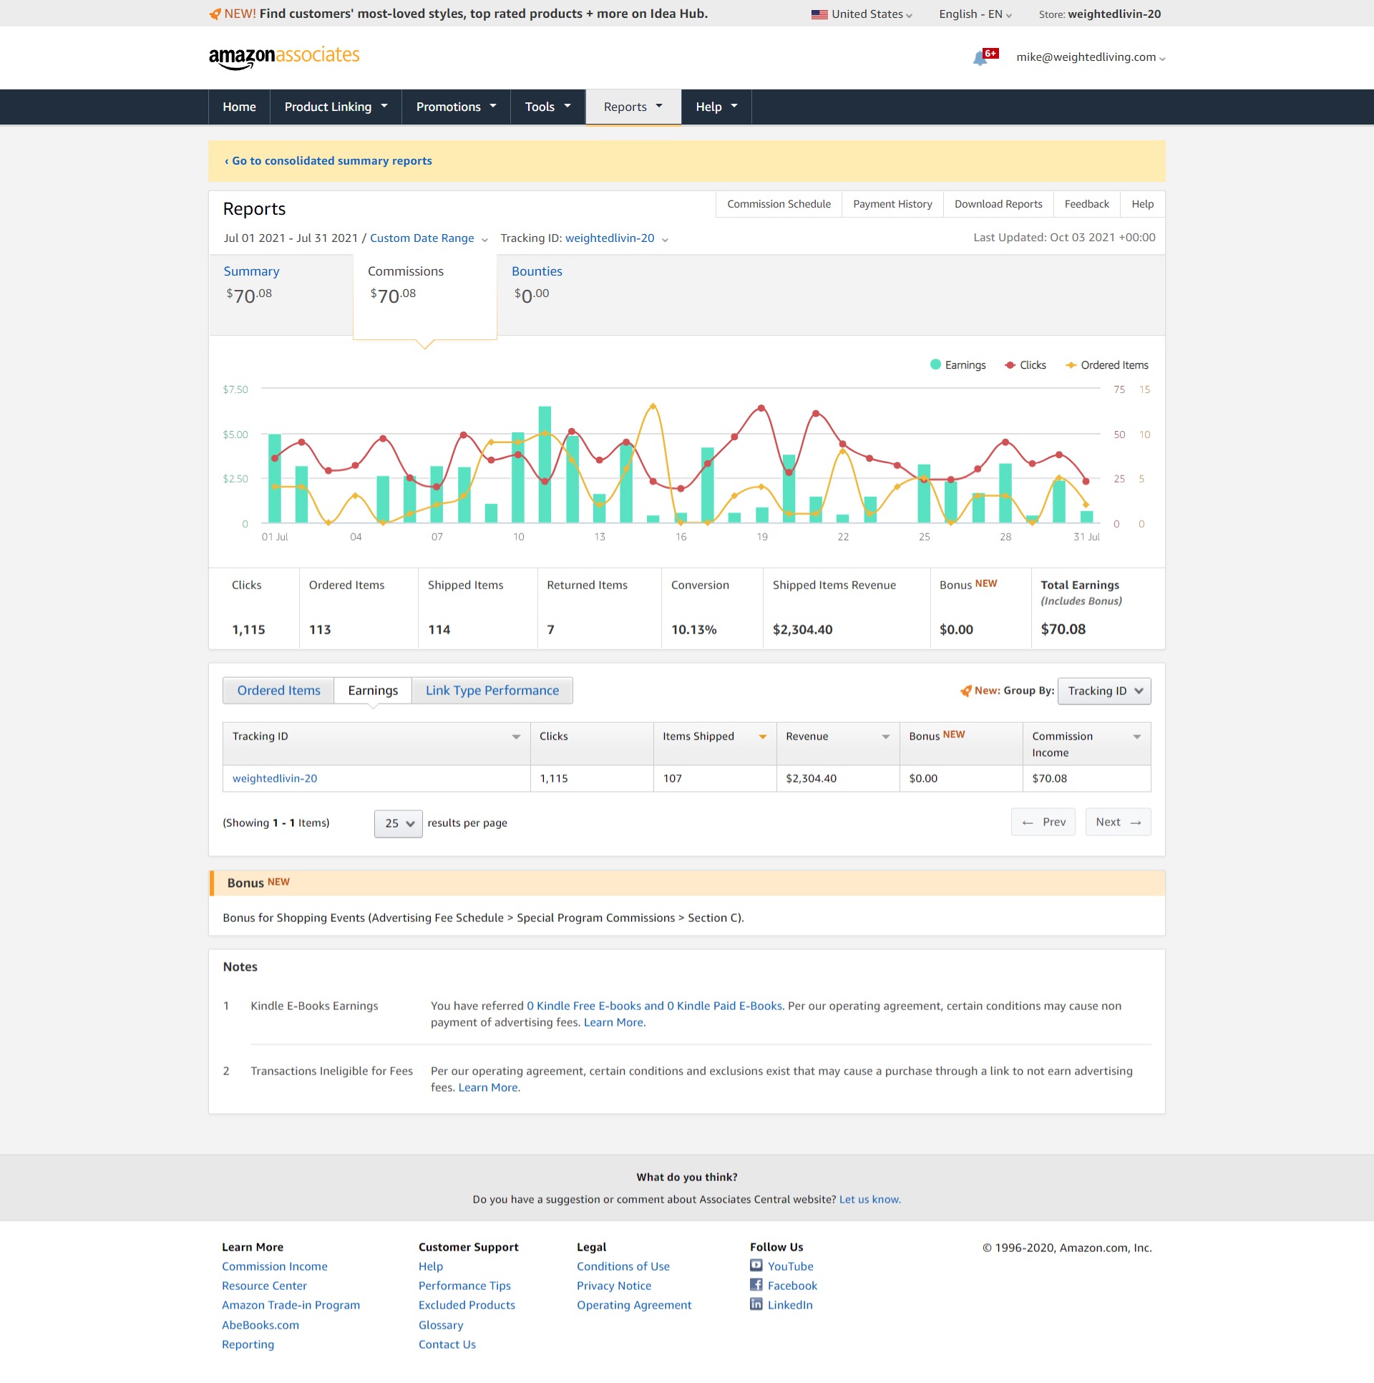Open Commission Income footer link
Image resolution: width=1374 pixels, height=1383 pixels.
pos(275,1266)
